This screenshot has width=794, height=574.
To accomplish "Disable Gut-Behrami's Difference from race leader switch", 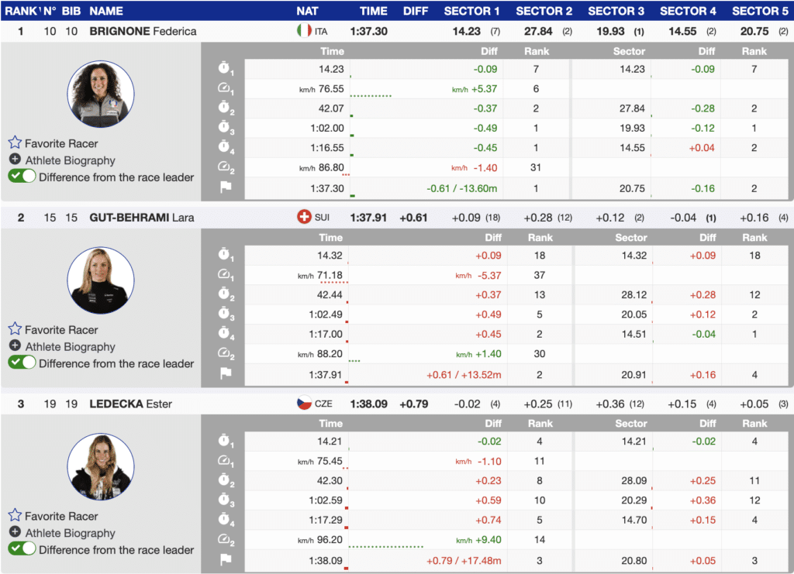I will point(22,363).
